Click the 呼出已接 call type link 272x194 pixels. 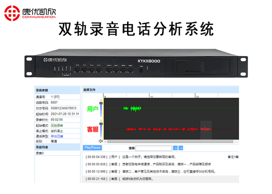(x=57, y=136)
